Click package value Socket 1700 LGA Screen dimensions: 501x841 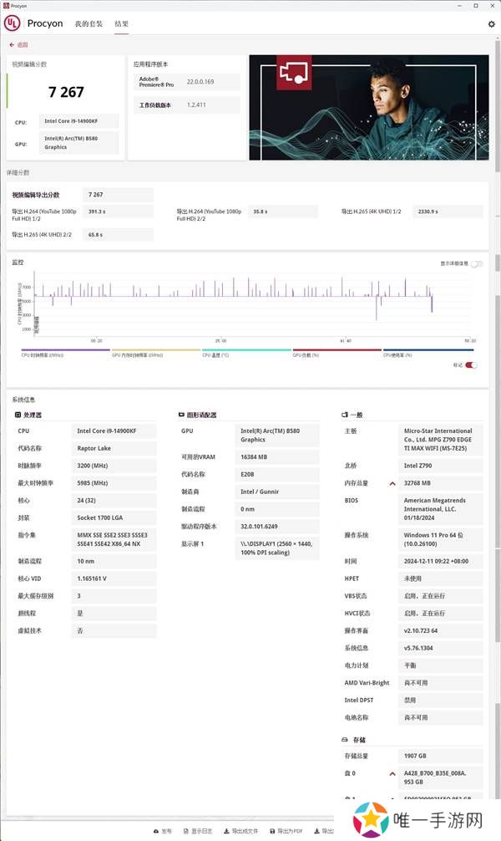tap(114, 518)
